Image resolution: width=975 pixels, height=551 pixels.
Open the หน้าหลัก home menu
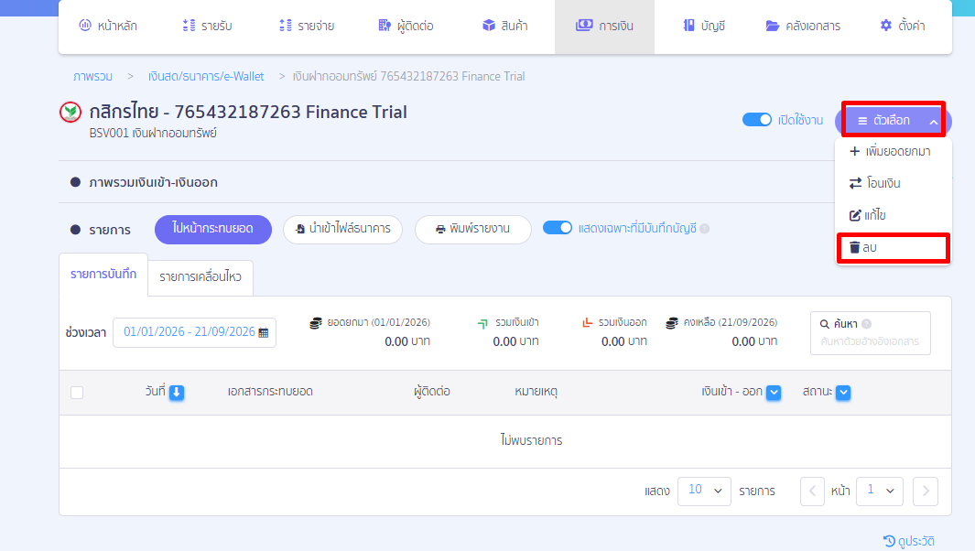(108, 27)
